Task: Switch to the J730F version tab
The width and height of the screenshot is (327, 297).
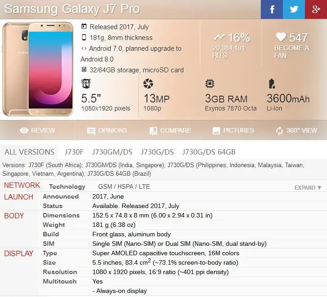Action: [74, 152]
